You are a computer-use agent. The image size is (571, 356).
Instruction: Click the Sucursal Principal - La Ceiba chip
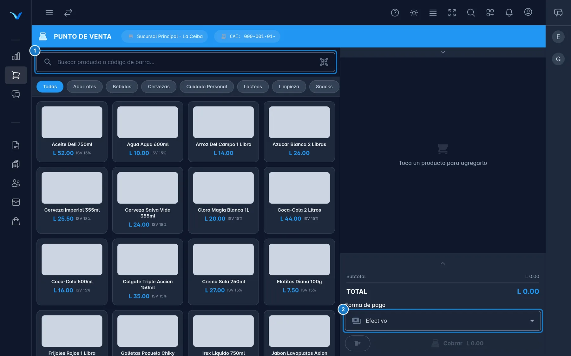pos(165,36)
